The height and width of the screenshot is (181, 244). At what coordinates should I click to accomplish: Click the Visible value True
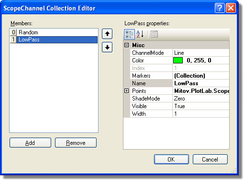coord(201,106)
